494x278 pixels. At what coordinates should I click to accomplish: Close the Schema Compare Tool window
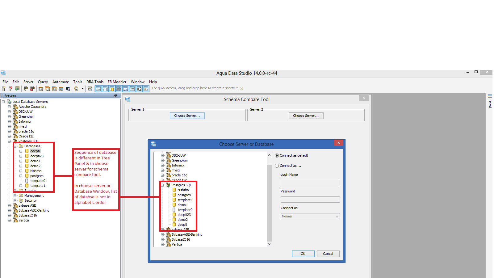(x=364, y=98)
